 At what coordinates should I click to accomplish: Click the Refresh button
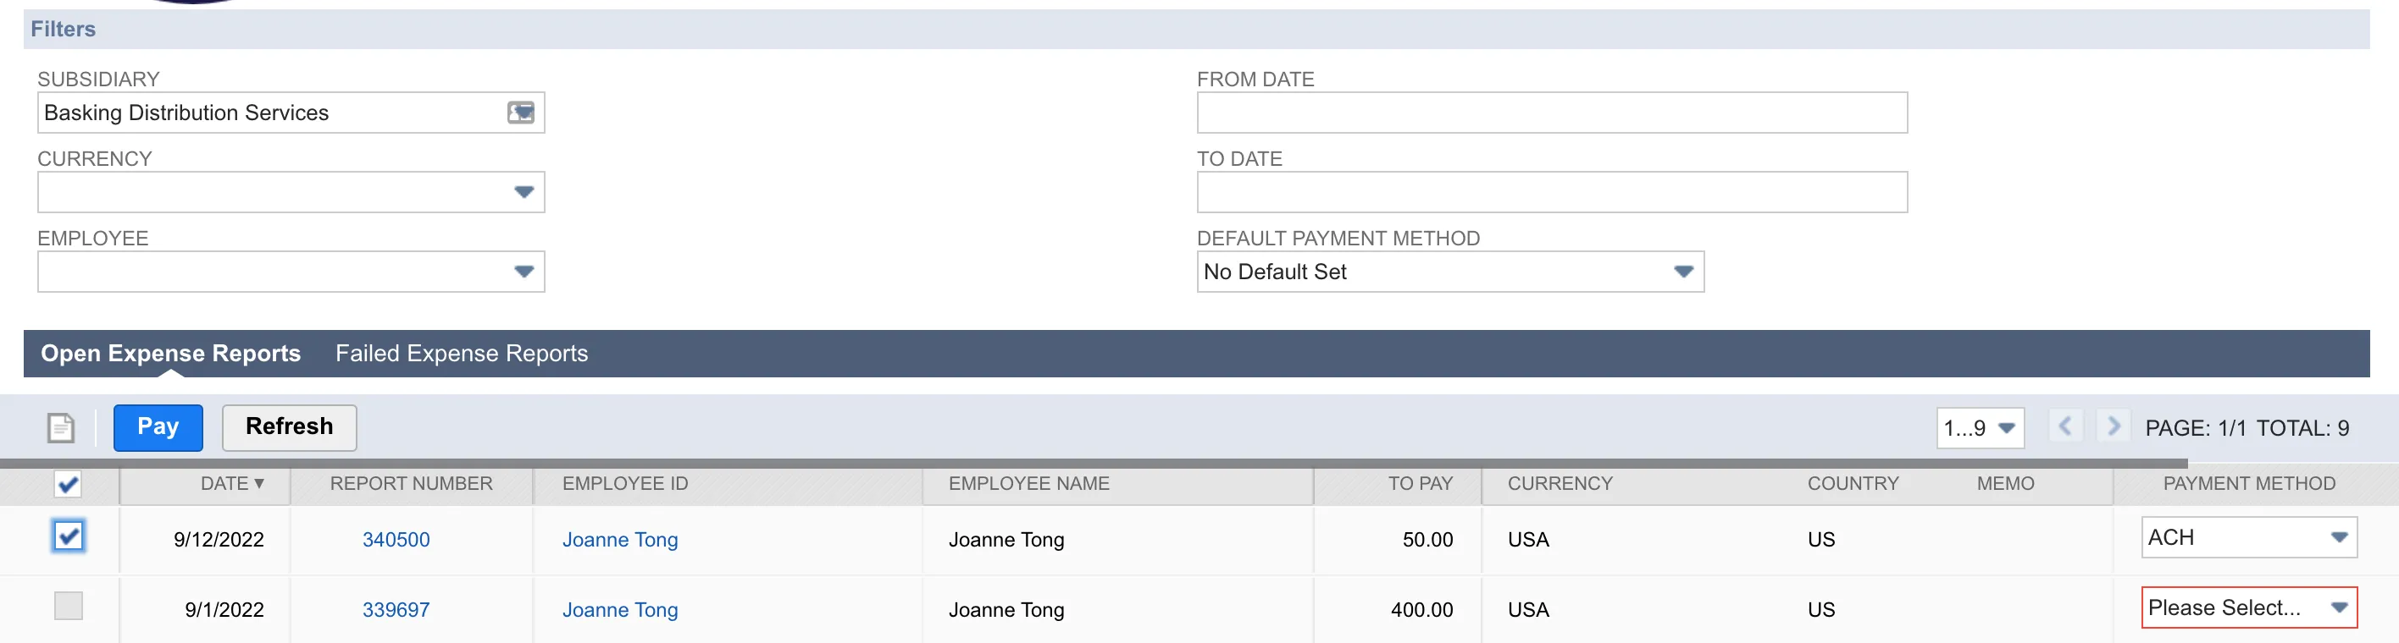290,428
